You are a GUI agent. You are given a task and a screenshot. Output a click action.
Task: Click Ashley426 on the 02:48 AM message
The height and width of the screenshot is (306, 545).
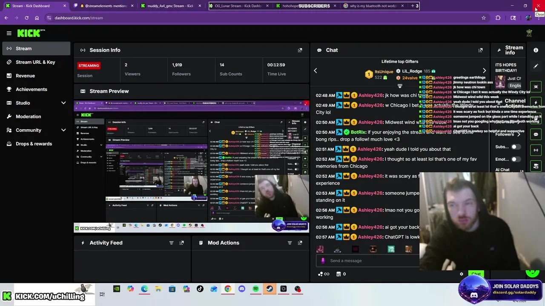pyautogui.click(x=370, y=96)
